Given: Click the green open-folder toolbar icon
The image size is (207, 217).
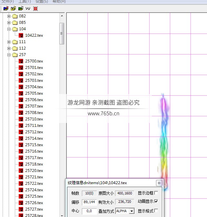Looking at the screenshot, I should click(21, 9).
